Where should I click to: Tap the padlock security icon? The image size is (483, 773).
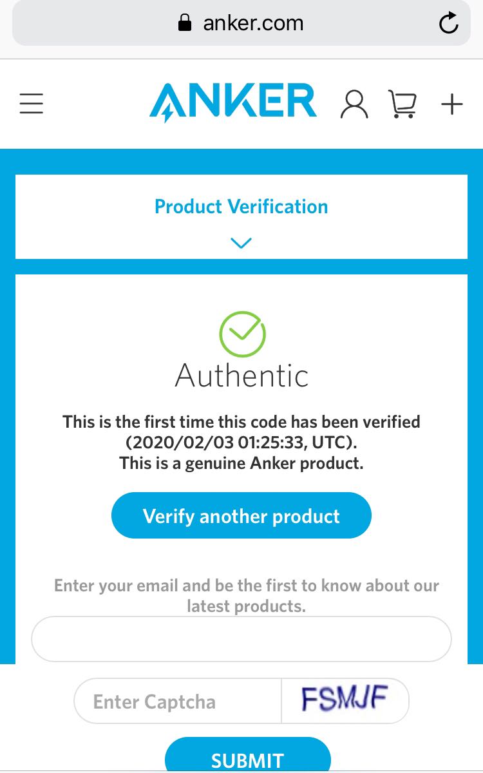coord(185,24)
